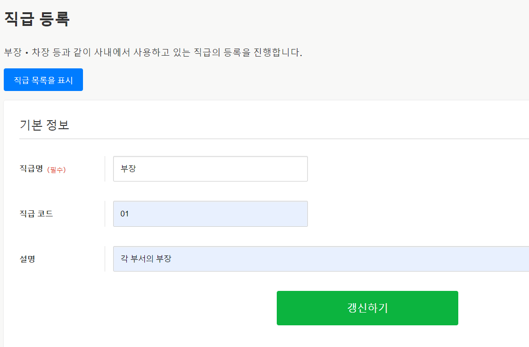Place cursor on the 01 value in 직급 코드
This screenshot has height=347, width=529.
pyautogui.click(x=124, y=214)
